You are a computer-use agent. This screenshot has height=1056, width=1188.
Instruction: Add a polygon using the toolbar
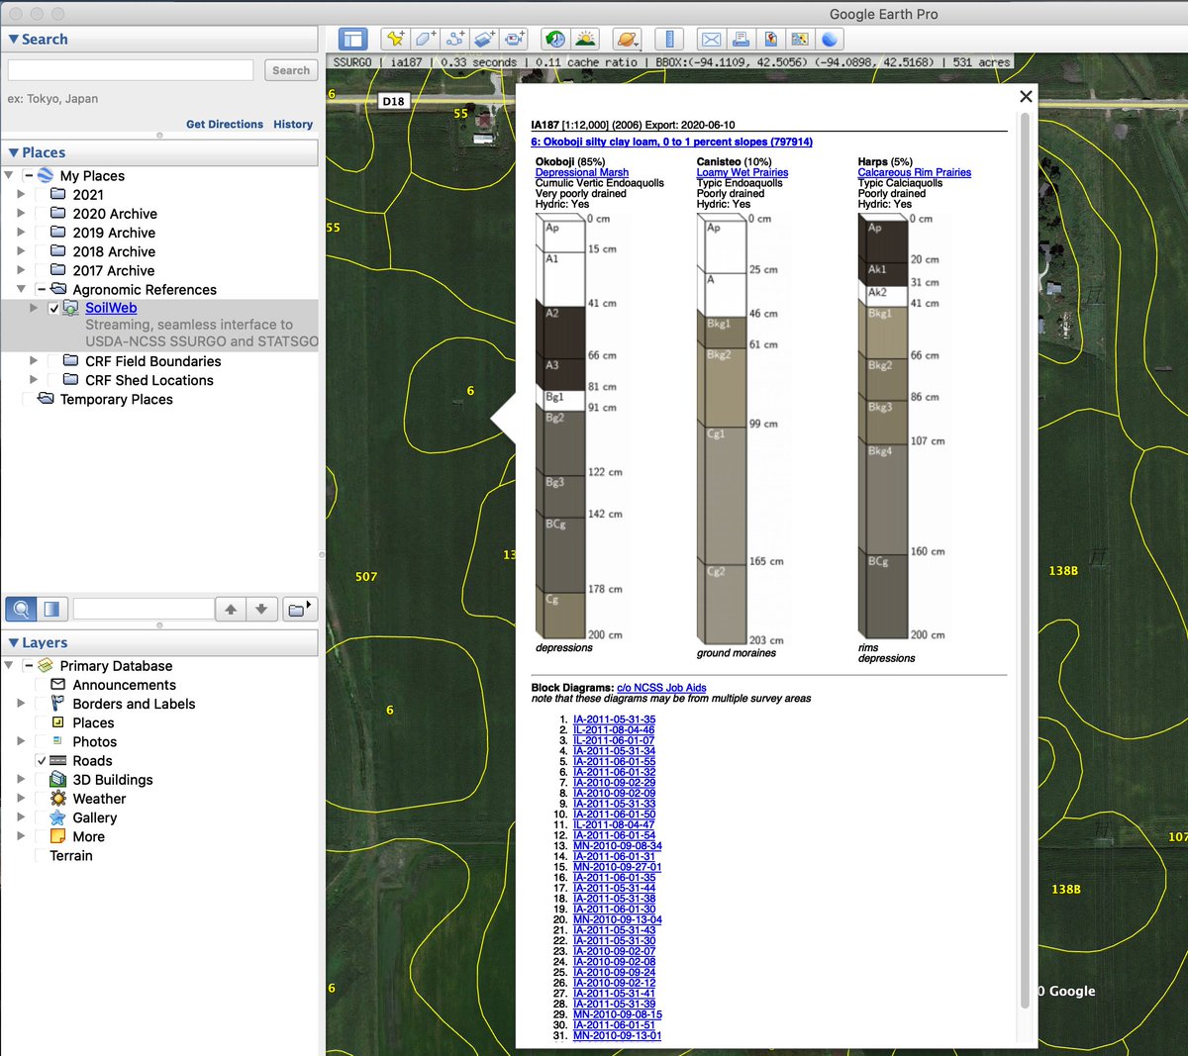point(425,39)
